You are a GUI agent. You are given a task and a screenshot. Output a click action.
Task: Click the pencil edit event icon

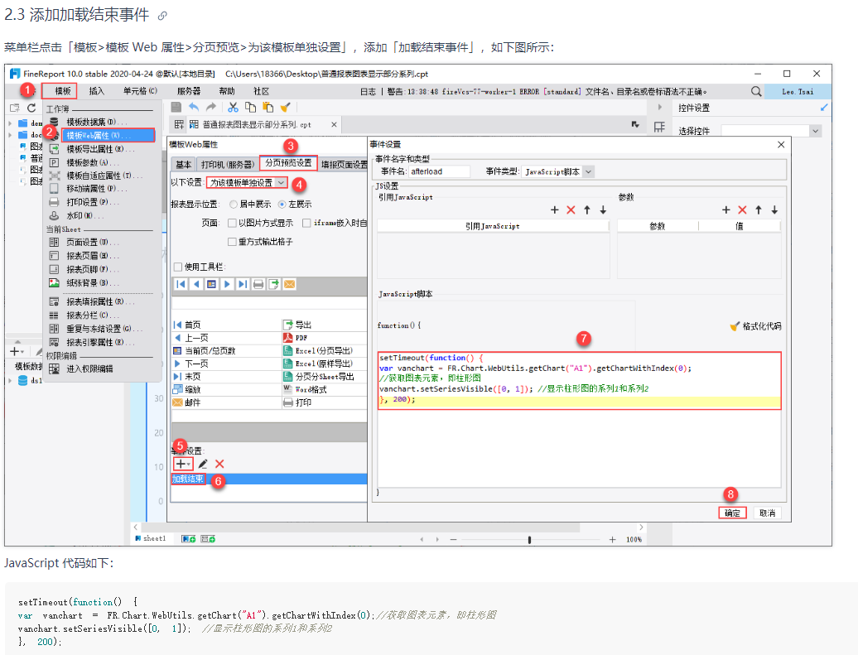click(x=203, y=464)
